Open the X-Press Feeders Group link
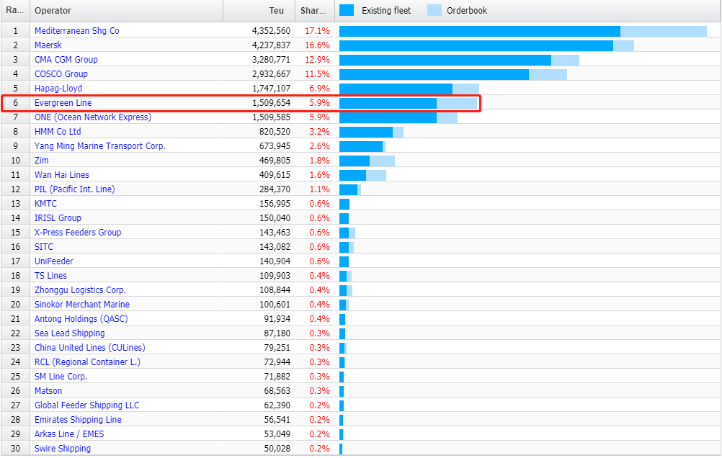 click(x=78, y=233)
